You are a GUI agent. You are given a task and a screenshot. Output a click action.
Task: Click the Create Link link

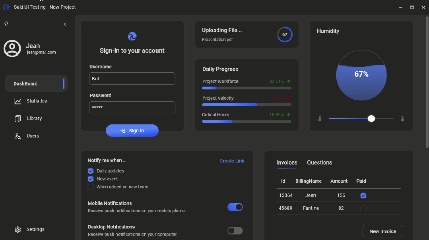232,161
